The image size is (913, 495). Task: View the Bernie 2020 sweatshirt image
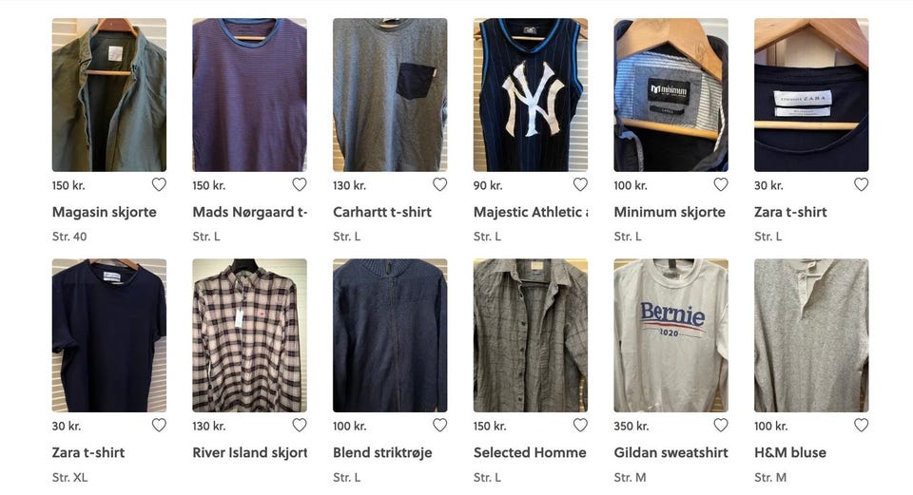click(x=670, y=335)
